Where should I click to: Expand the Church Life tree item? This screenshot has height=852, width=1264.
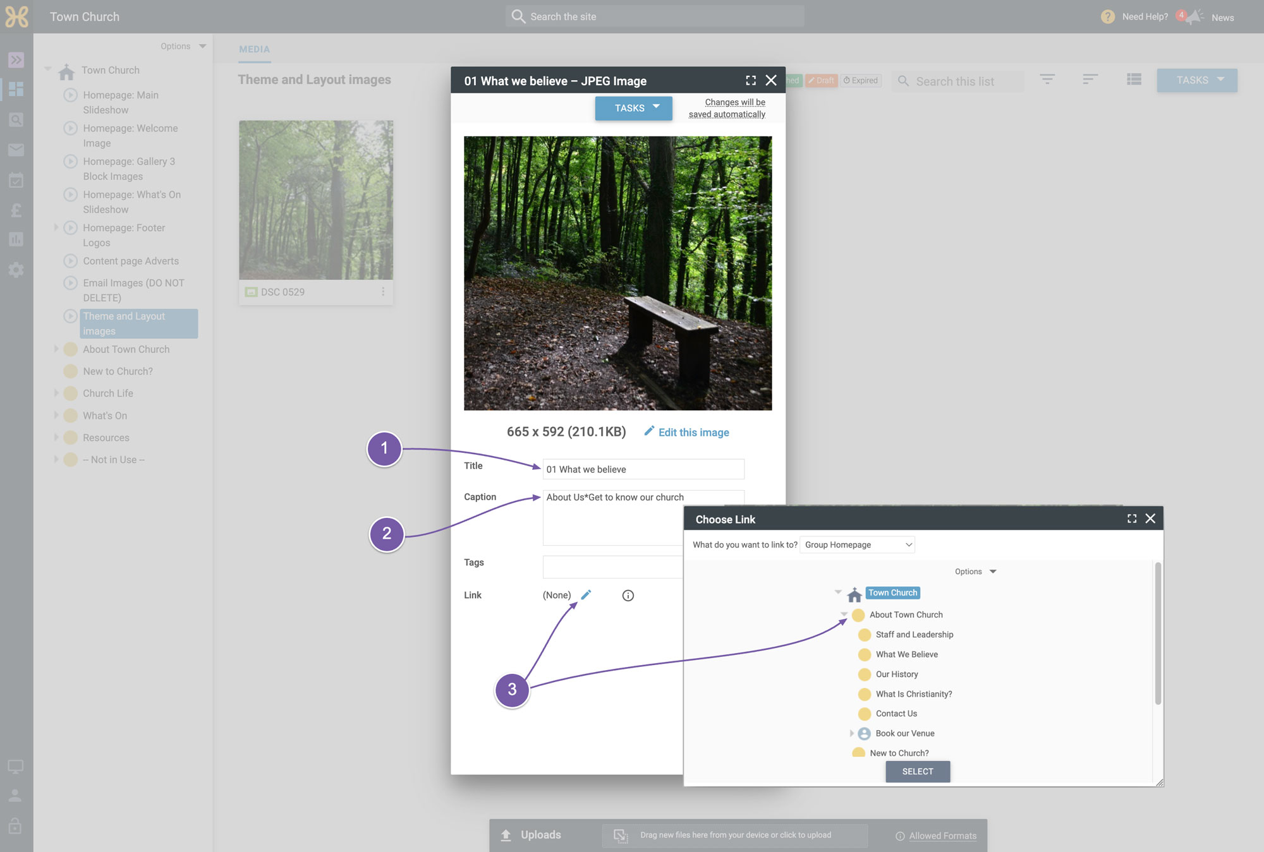pos(56,393)
